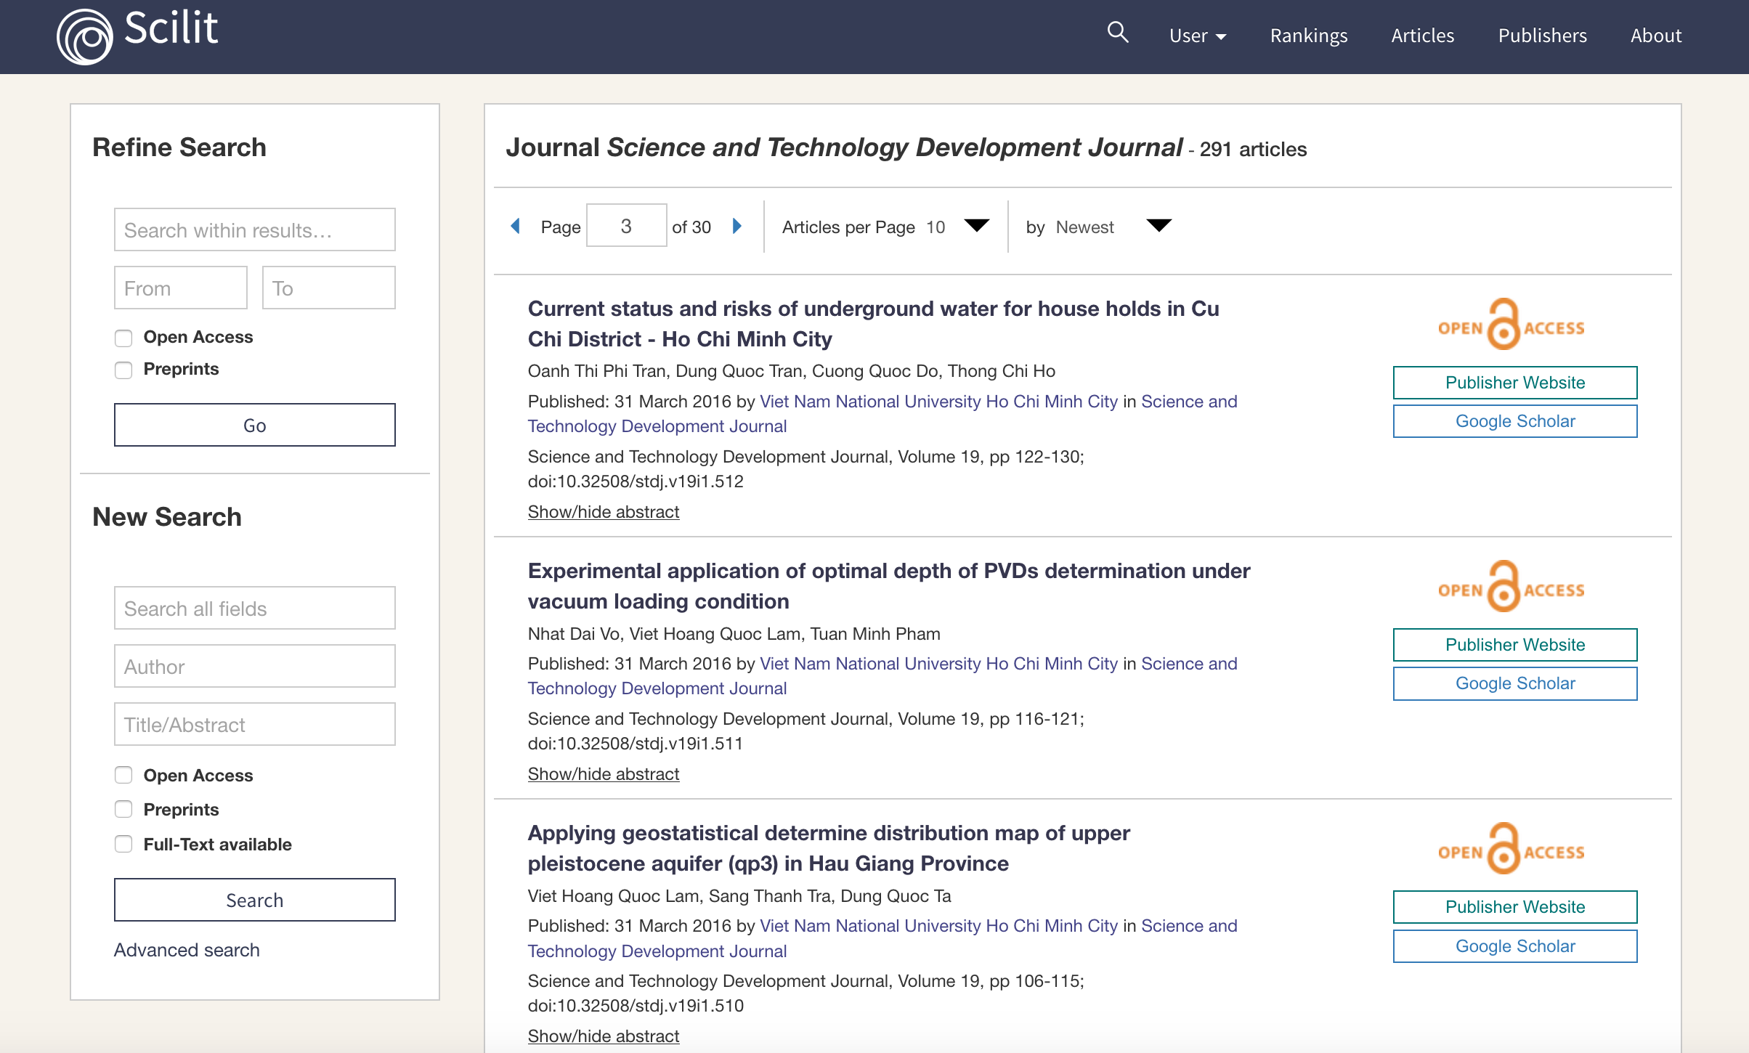Focus the Author input field

(255, 666)
